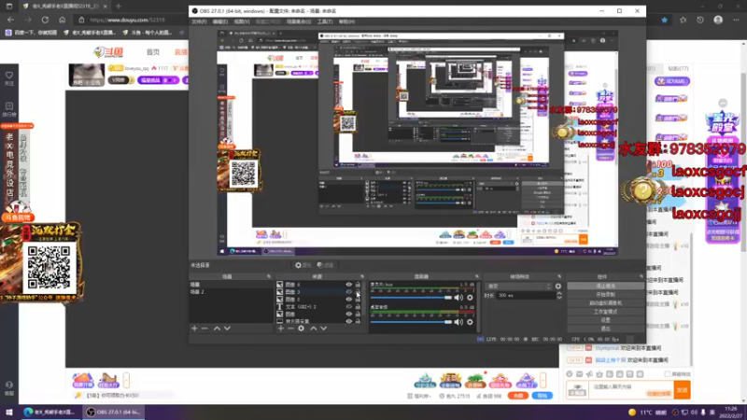Click browser refresh icon in Edge
This screenshot has height=420, width=747.
click(x=45, y=20)
